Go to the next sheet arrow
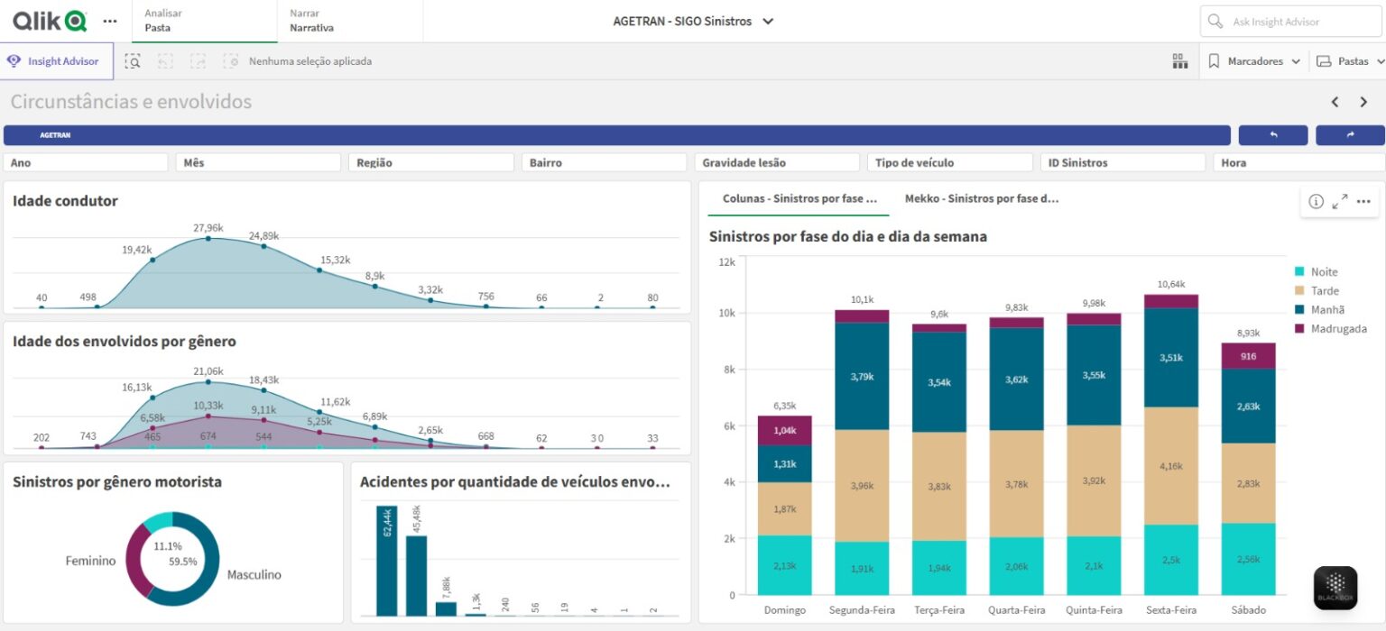1386x631 pixels. (x=1363, y=102)
